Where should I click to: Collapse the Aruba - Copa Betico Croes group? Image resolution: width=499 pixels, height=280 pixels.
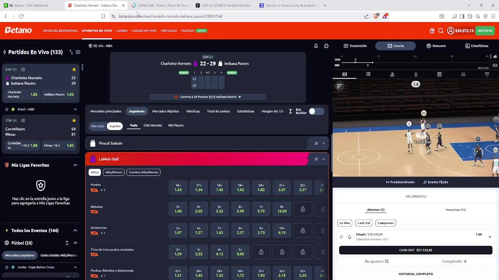pyautogui.click(x=75, y=267)
